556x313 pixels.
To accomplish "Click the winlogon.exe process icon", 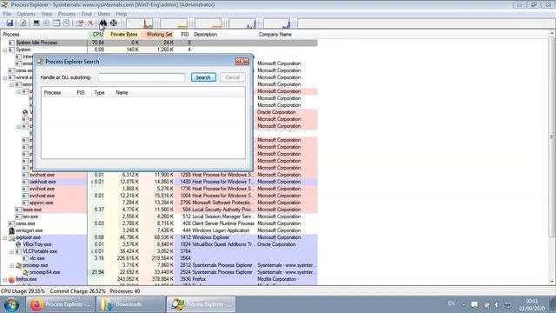I will (x=11, y=230).
